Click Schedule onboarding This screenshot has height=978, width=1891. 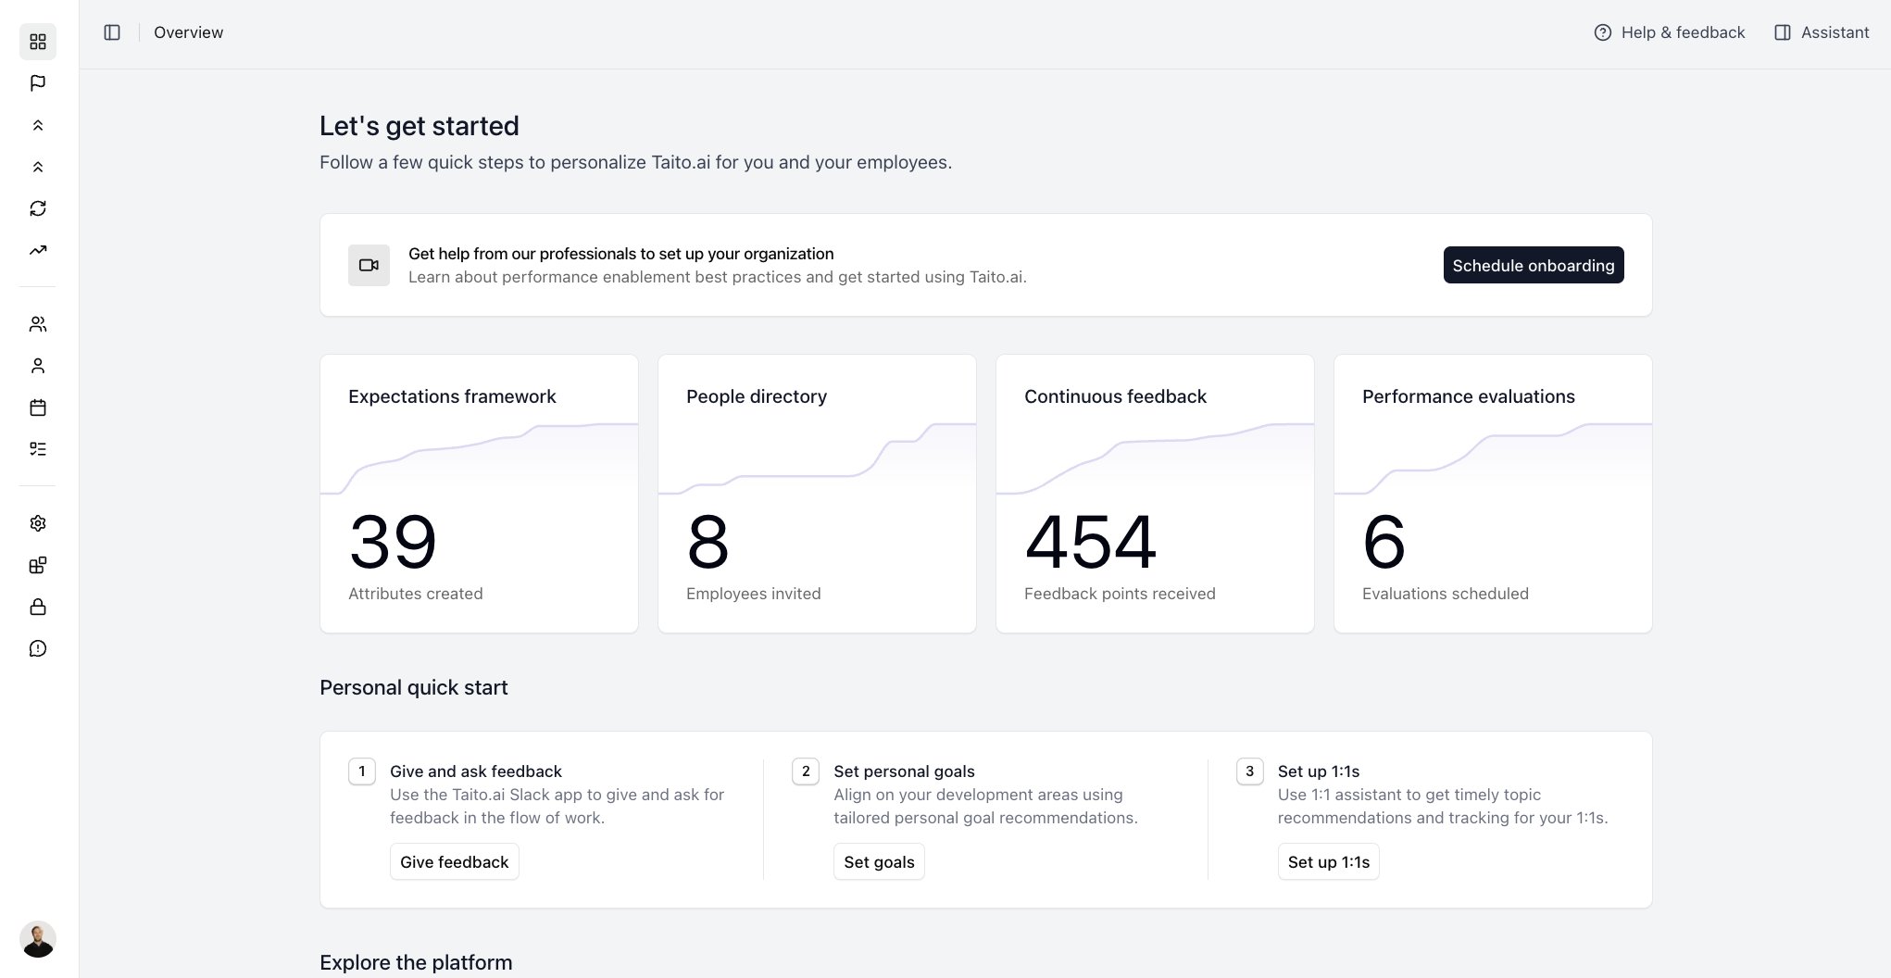1533,265
